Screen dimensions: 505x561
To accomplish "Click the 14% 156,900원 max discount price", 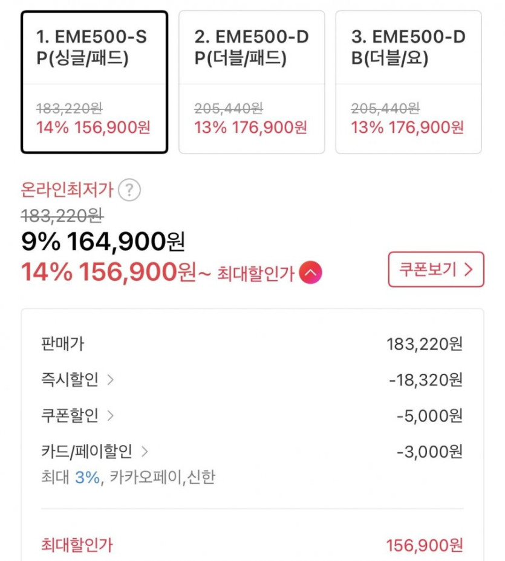I will [109, 273].
